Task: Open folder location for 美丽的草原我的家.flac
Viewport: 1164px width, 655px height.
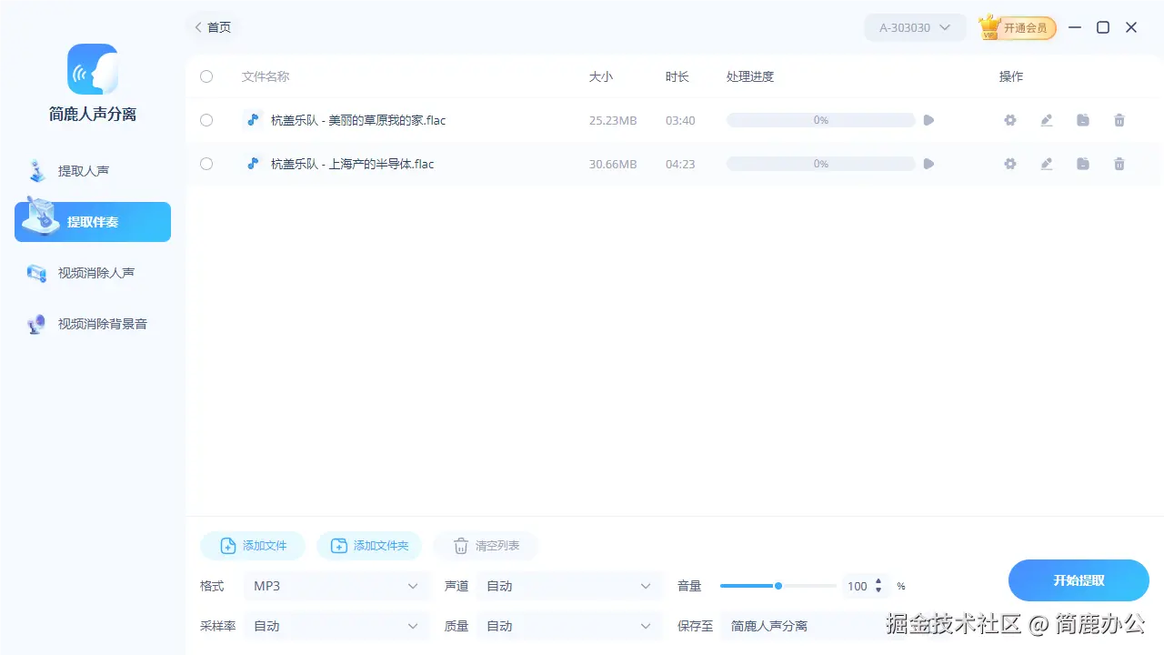Action: click(x=1082, y=119)
